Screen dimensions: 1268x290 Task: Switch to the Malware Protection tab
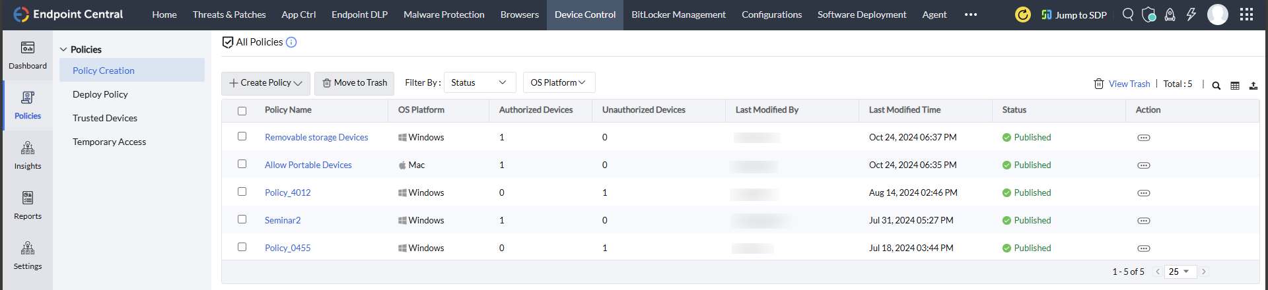pyautogui.click(x=444, y=14)
